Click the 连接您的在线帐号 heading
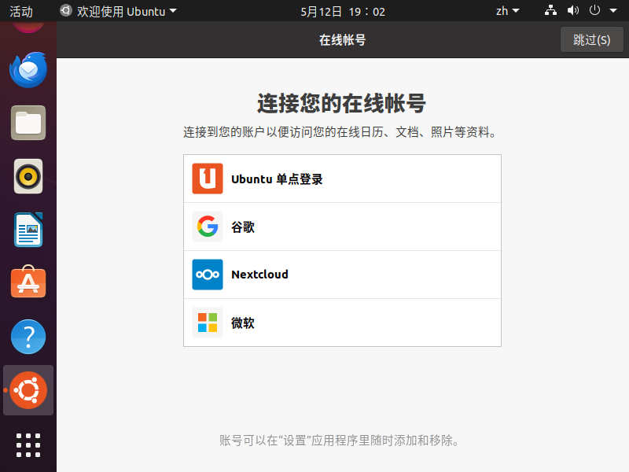Image resolution: width=629 pixels, height=472 pixels. (x=341, y=104)
